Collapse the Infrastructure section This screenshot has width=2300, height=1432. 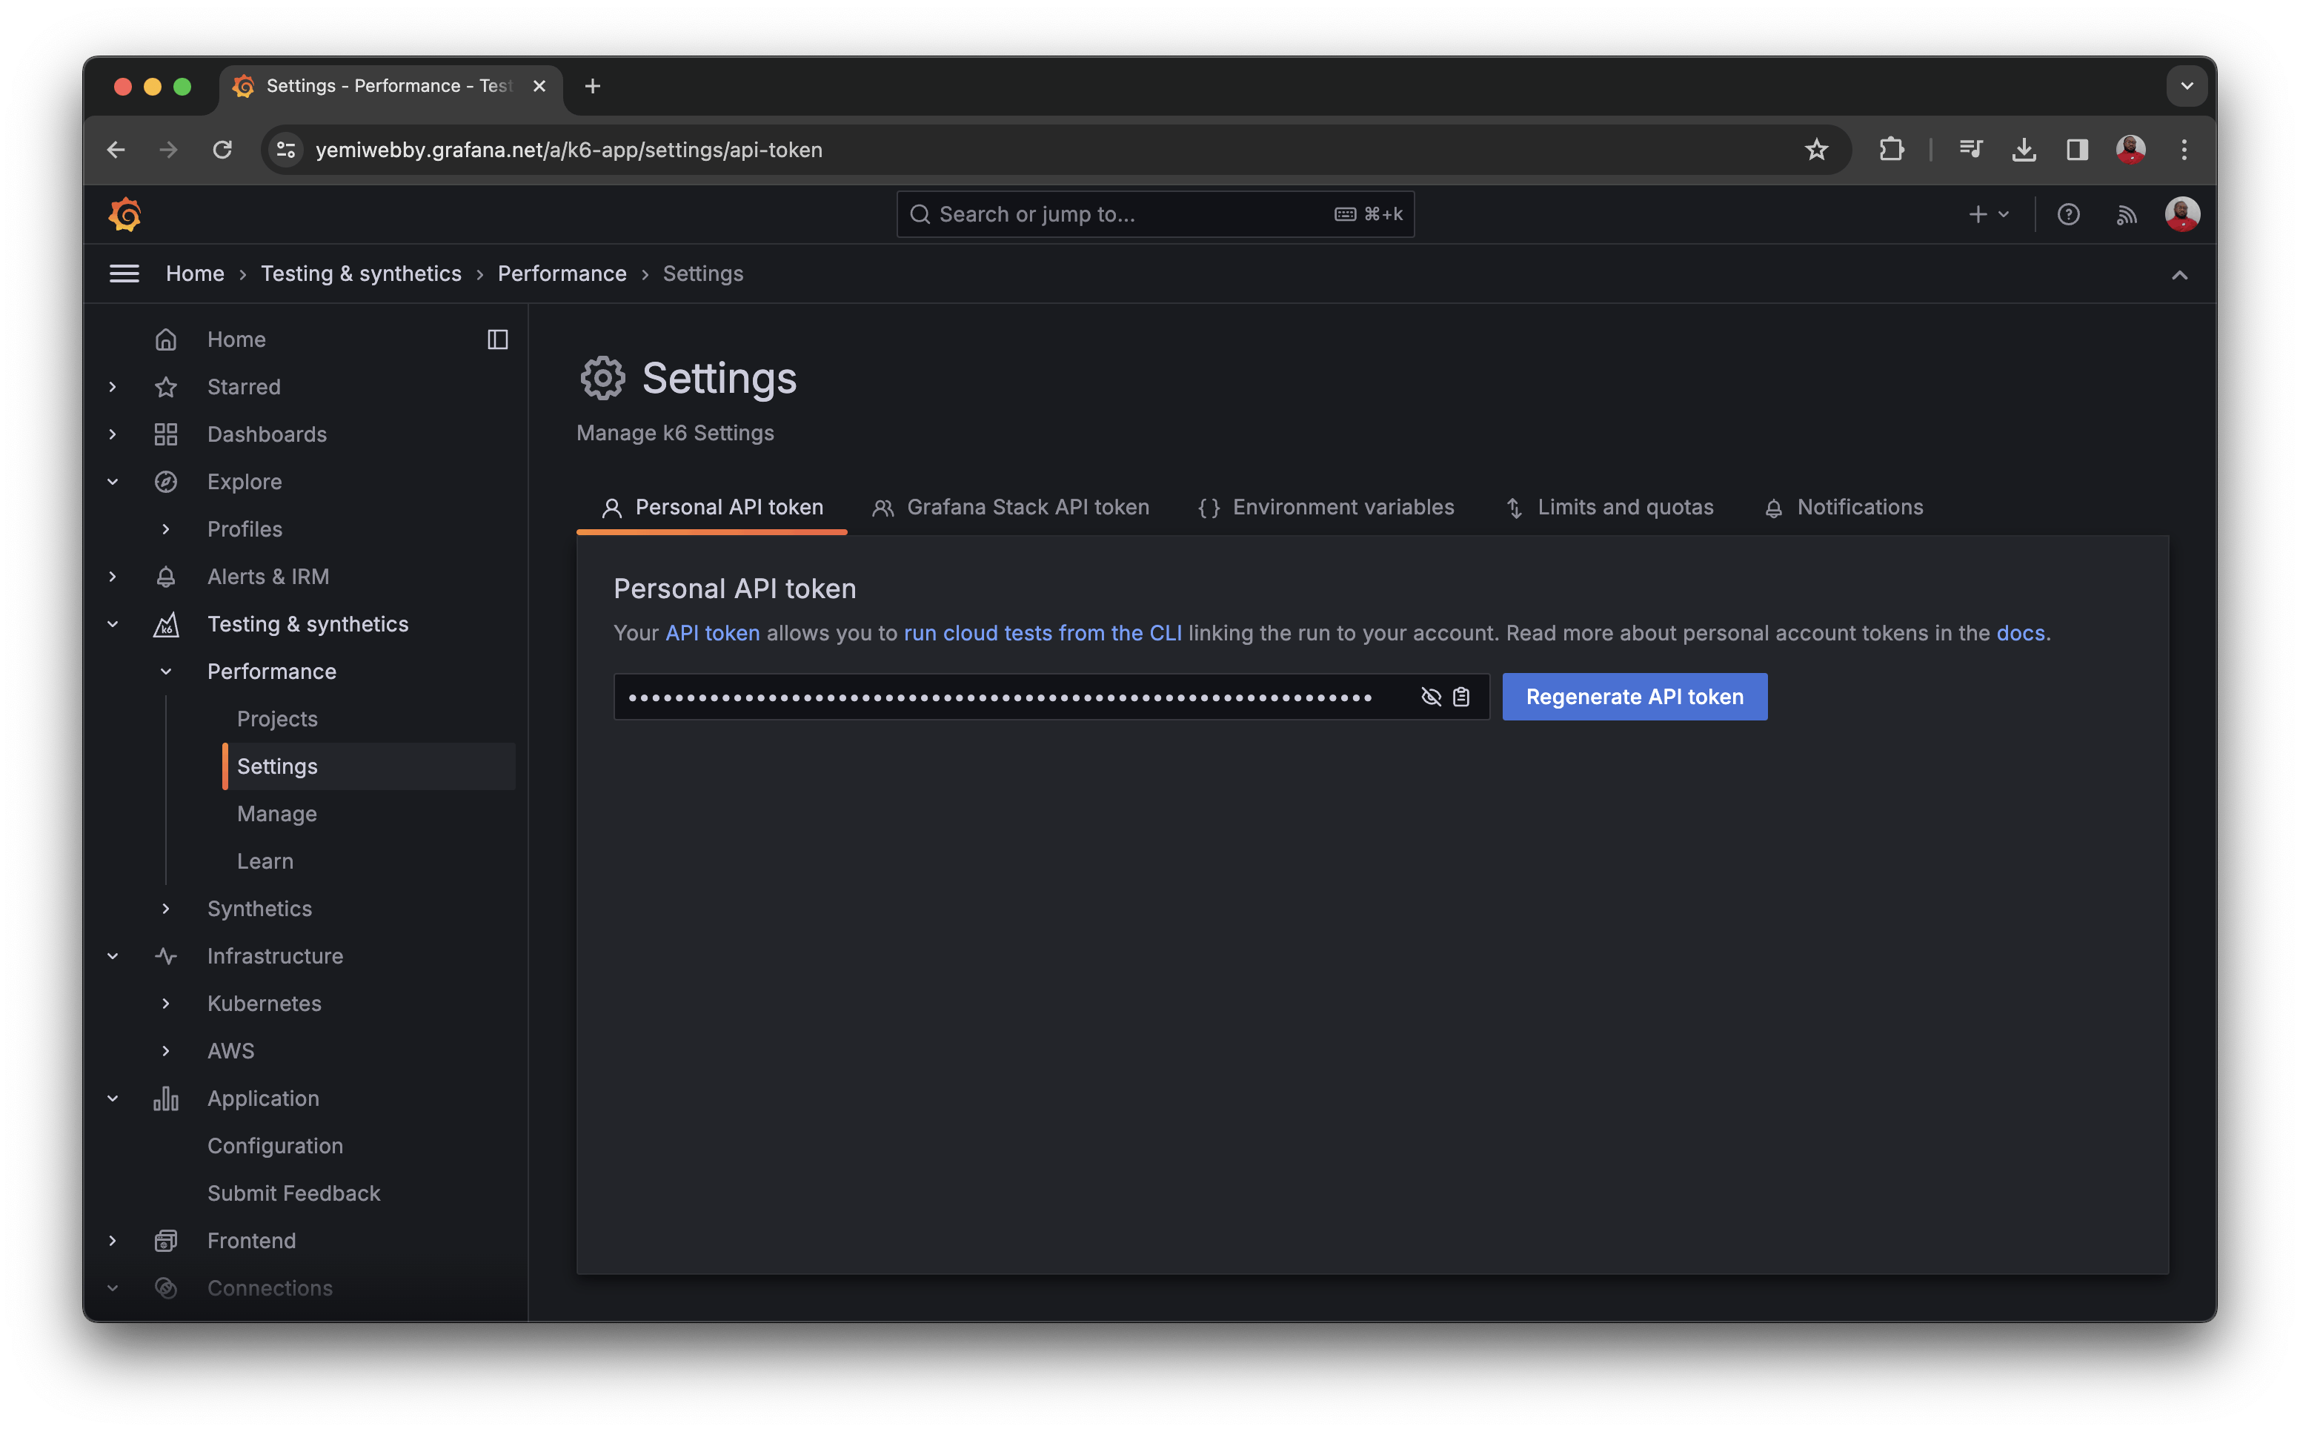tap(113, 955)
